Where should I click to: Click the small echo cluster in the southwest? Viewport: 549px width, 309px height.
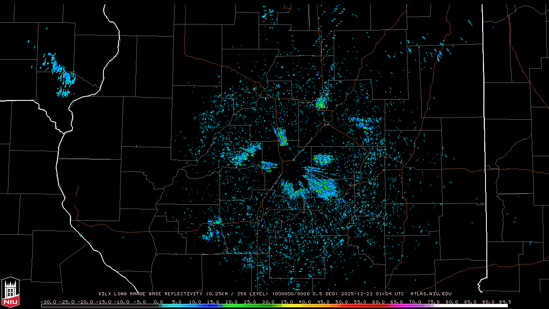213,227
